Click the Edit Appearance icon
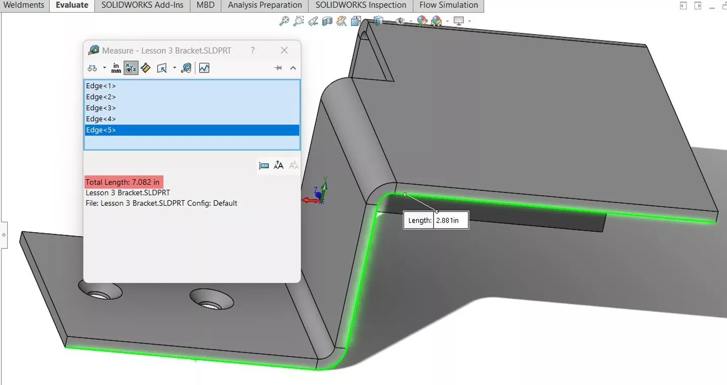Screen dimensions: 727x385 tap(422, 21)
